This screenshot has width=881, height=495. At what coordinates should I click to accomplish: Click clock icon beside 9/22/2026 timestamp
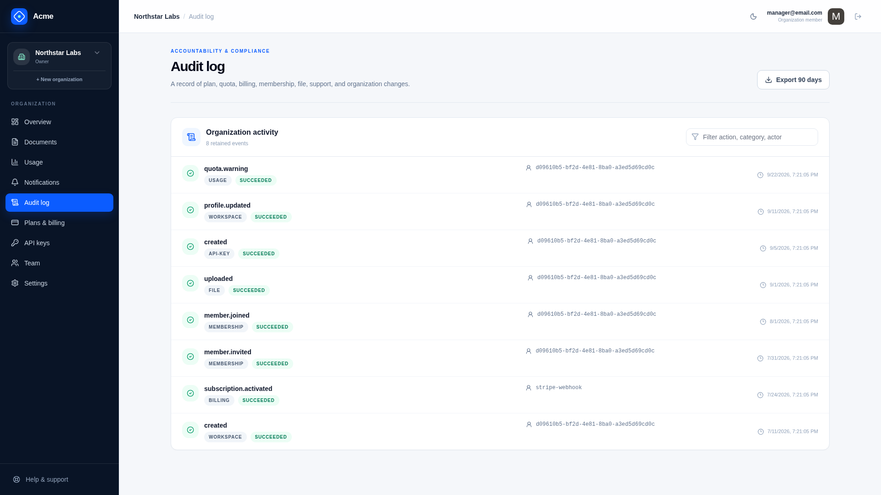tap(760, 175)
